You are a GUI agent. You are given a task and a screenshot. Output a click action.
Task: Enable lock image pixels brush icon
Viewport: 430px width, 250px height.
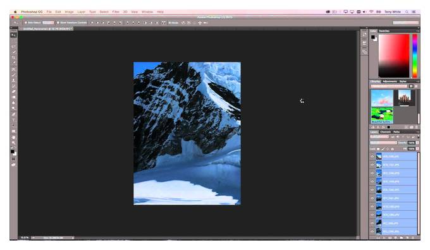click(383, 149)
